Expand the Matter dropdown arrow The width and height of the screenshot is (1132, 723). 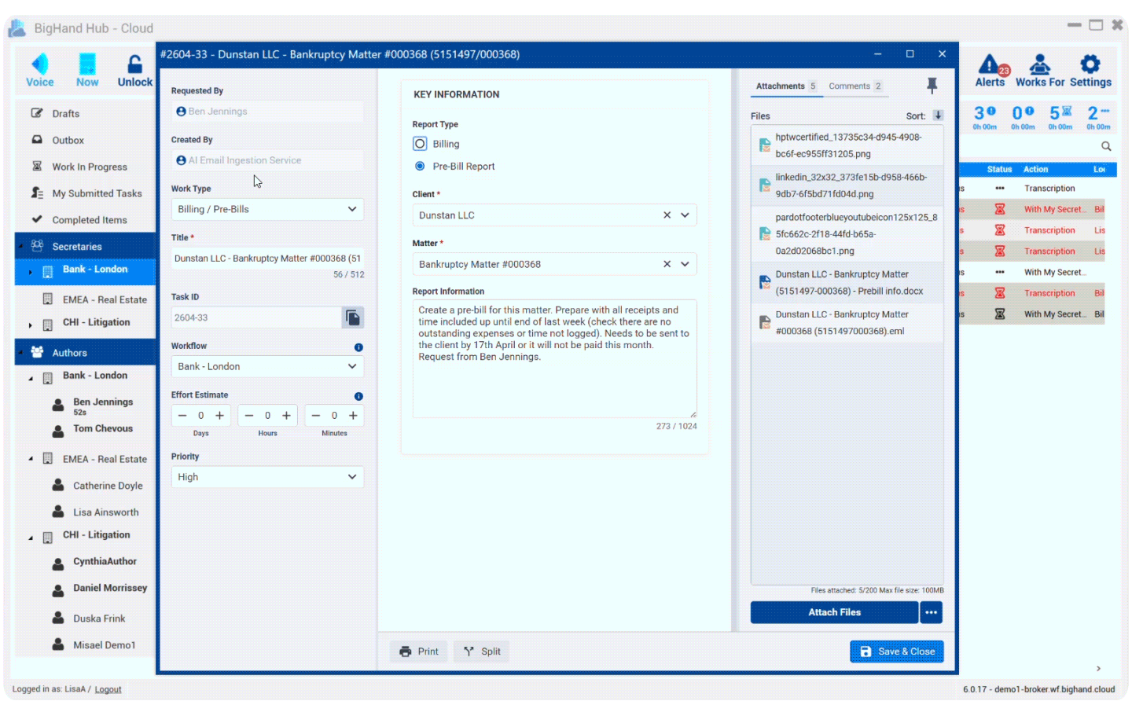(x=685, y=264)
